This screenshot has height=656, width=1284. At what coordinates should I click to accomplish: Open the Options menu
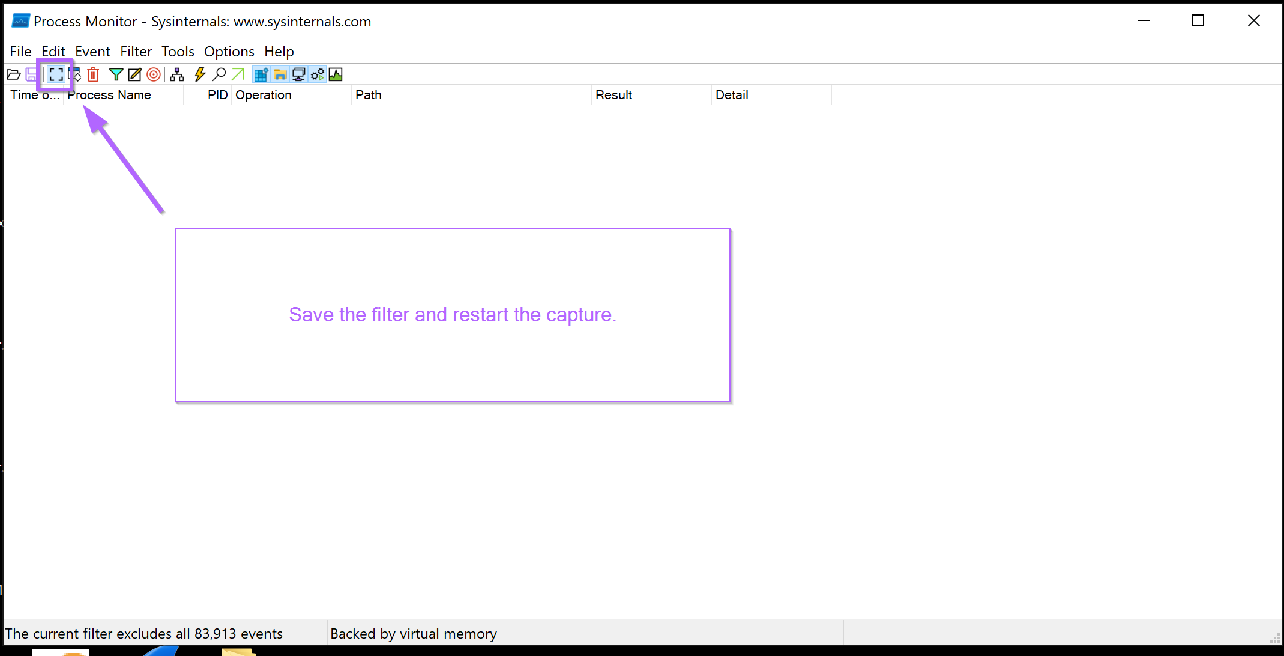click(x=229, y=52)
